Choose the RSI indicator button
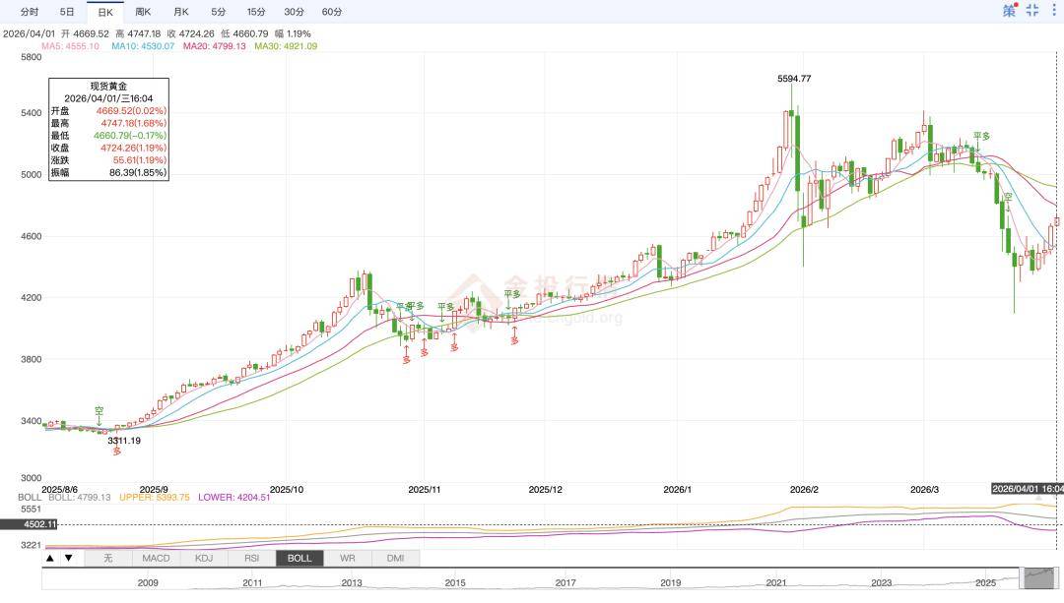The image size is (1064, 603). pos(251,558)
